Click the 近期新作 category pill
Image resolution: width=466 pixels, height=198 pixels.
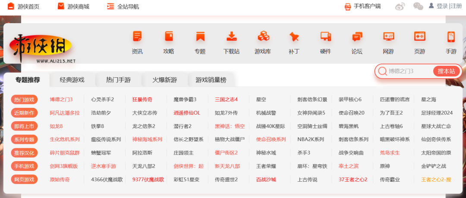[x=24, y=113]
